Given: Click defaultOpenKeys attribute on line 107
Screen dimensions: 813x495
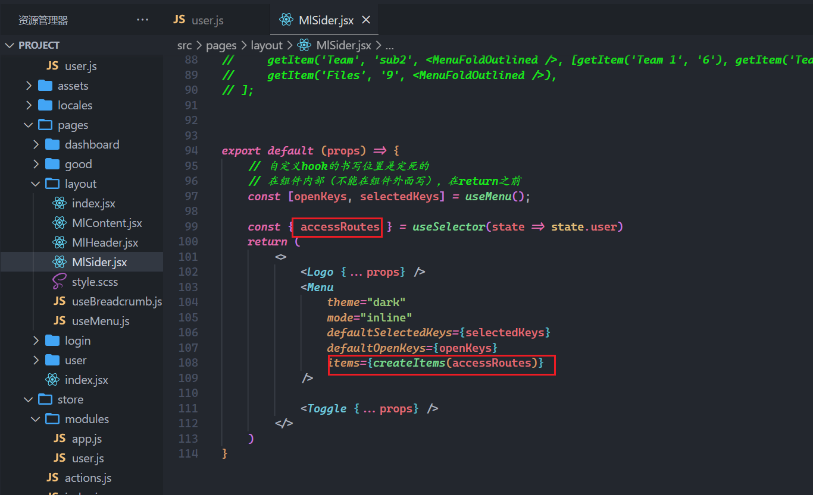Looking at the screenshot, I should (380, 348).
